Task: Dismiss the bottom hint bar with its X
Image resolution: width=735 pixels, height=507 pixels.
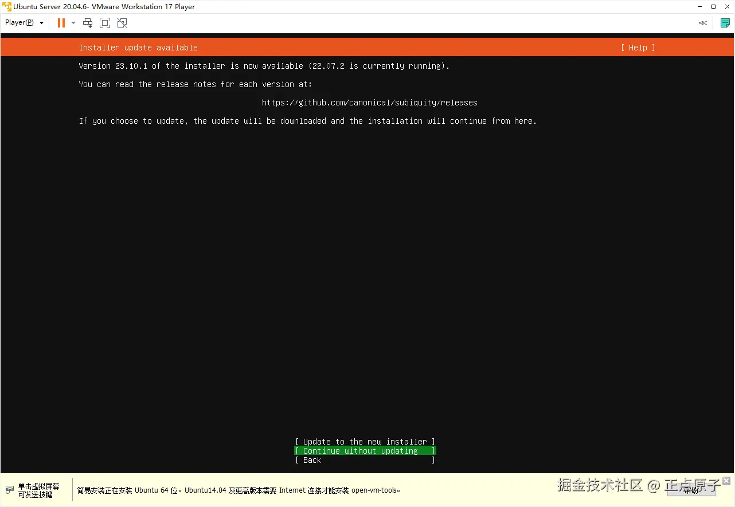Action: click(726, 481)
